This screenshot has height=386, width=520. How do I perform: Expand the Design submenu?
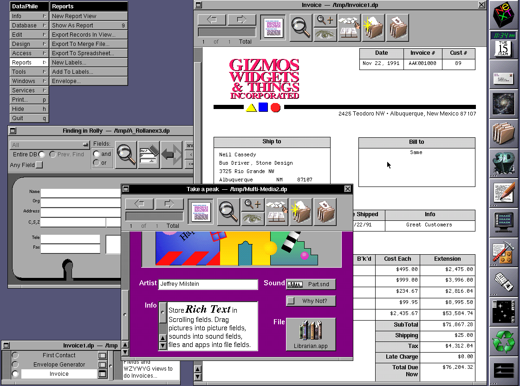point(29,44)
